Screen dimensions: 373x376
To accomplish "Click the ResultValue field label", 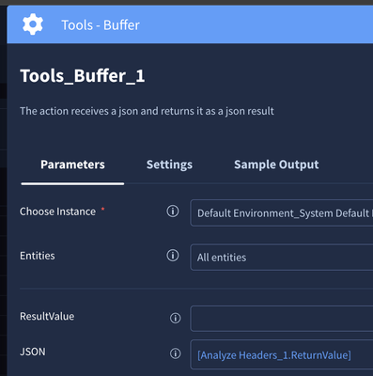I will (x=47, y=316).
